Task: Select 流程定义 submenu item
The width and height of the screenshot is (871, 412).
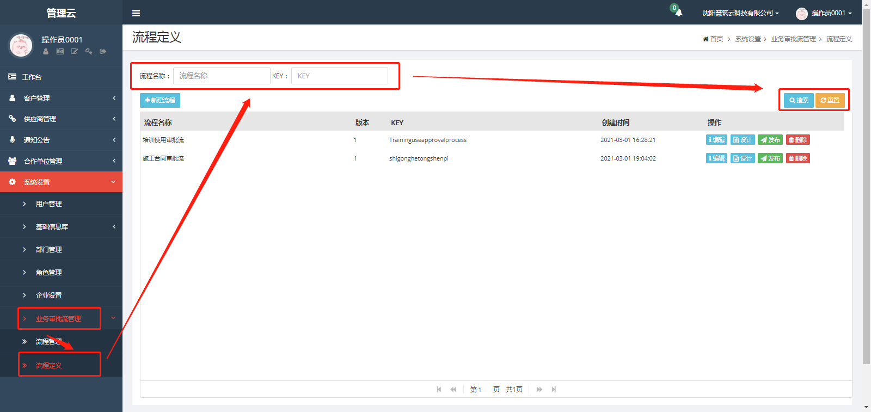Action: tap(61, 365)
